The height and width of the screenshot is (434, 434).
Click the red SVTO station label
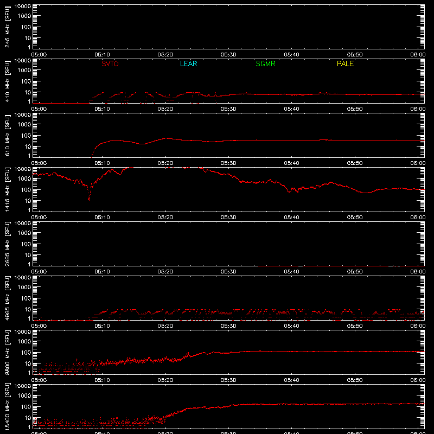click(x=110, y=63)
